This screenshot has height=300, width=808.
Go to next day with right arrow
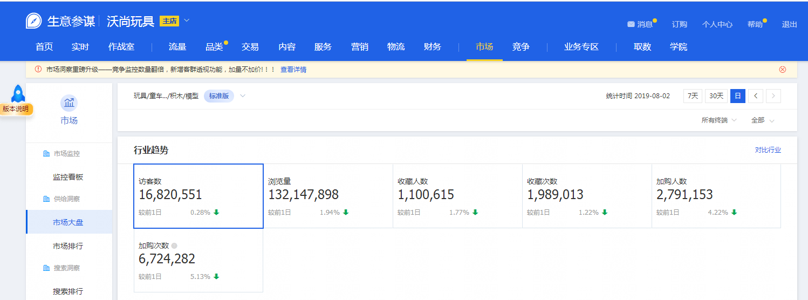pos(773,96)
